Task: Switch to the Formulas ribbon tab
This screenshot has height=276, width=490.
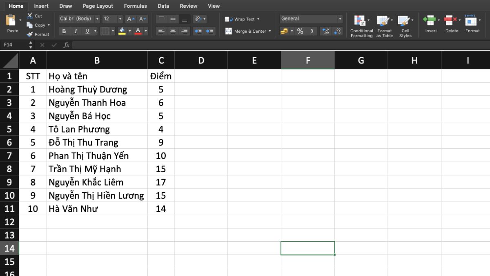Action: click(135, 6)
